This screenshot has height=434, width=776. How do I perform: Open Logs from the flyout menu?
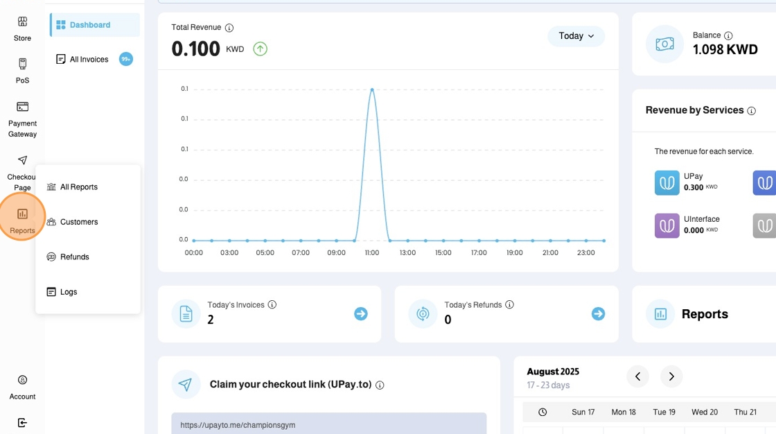pos(68,292)
